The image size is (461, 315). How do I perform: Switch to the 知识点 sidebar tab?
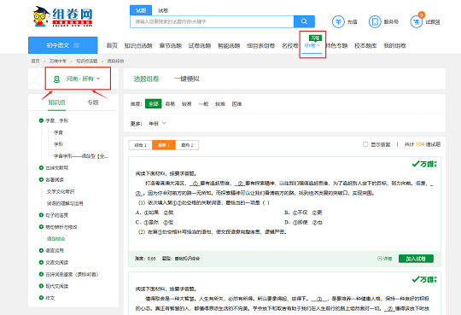[x=56, y=102]
